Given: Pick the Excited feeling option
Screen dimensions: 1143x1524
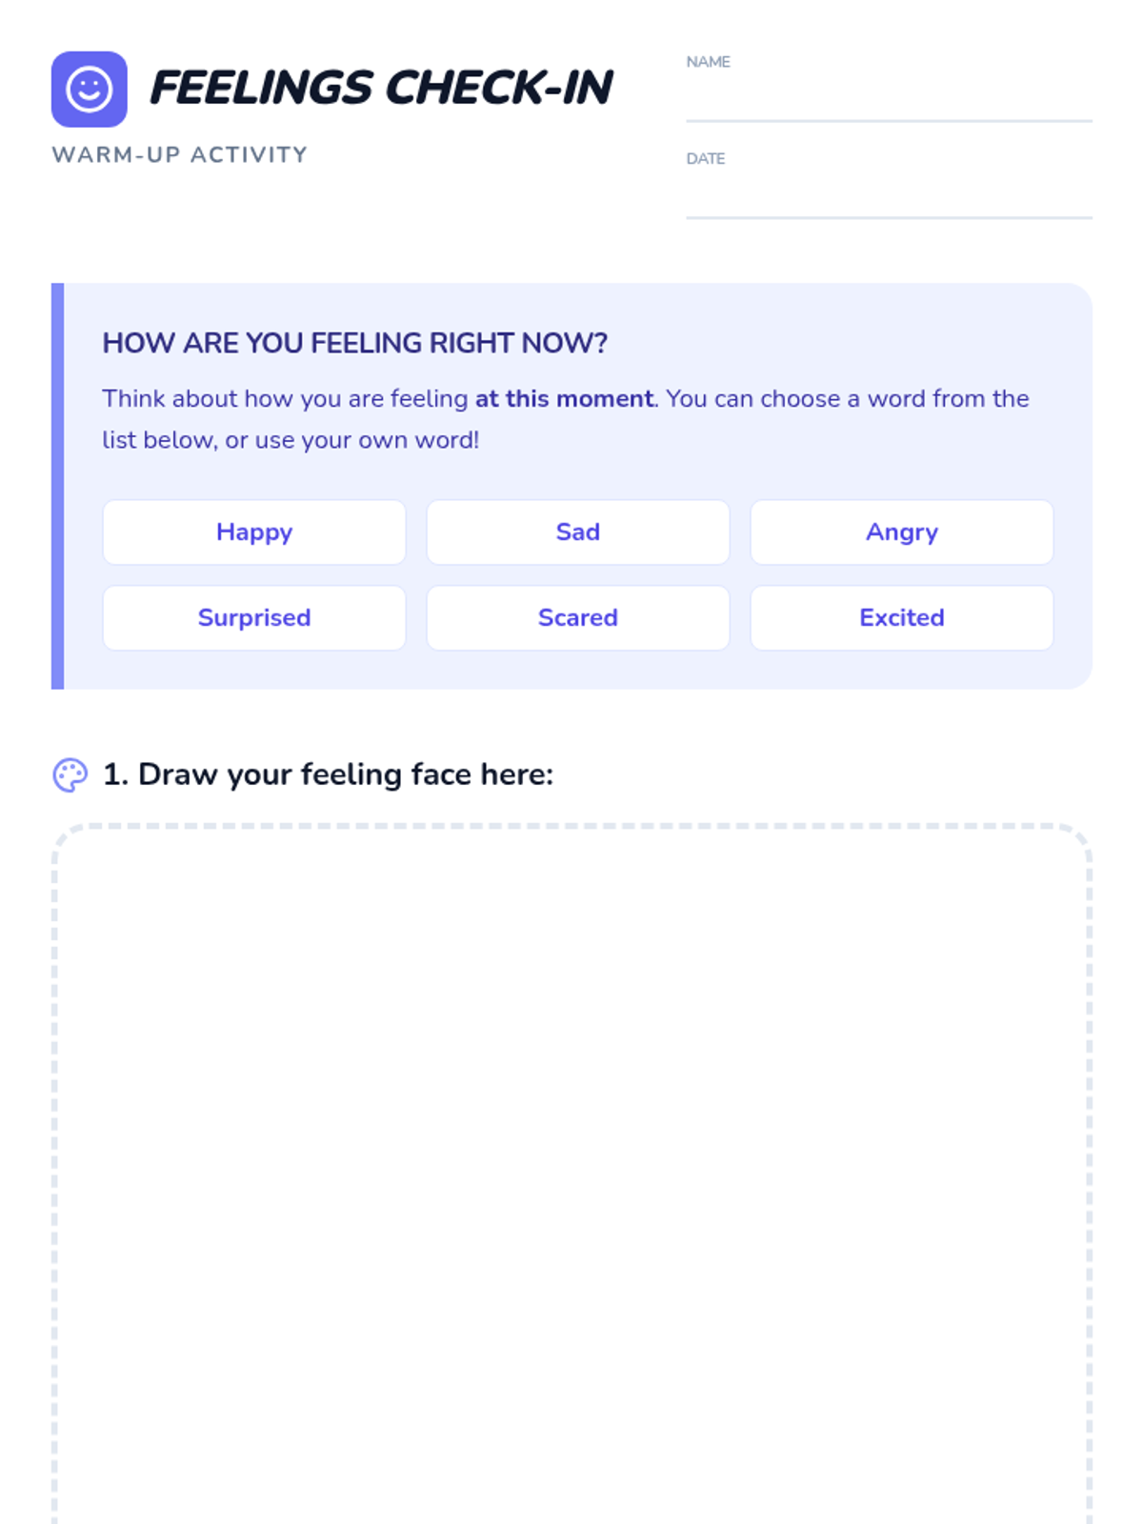Looking at the screenshot, I should tap(902, 618).
